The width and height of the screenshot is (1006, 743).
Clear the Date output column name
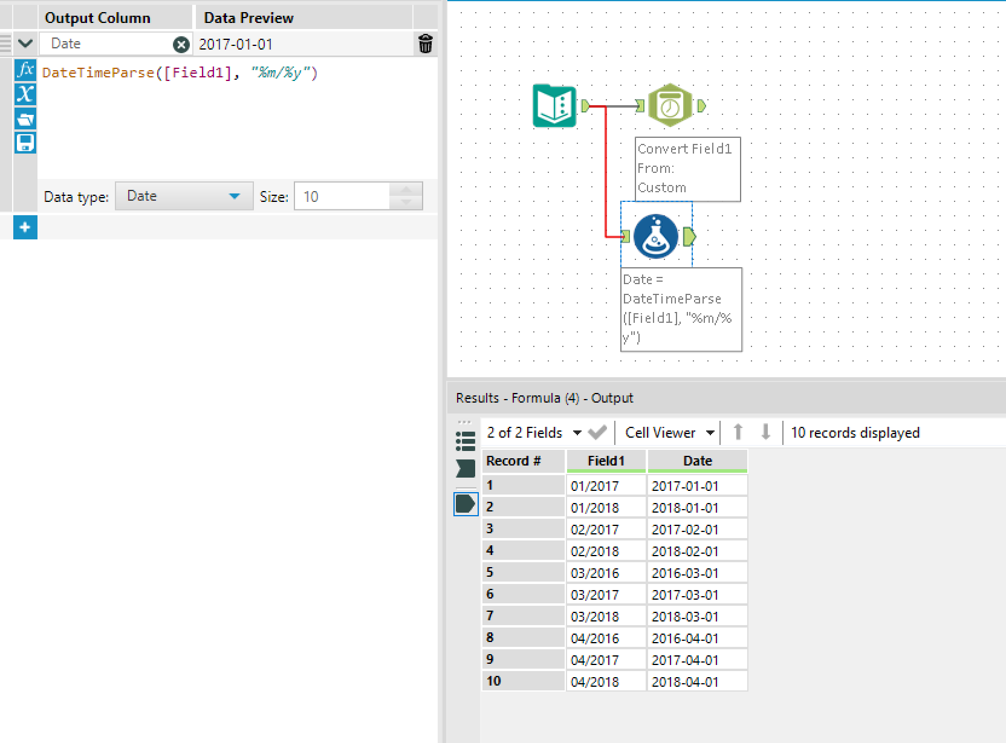pos(180,43)
